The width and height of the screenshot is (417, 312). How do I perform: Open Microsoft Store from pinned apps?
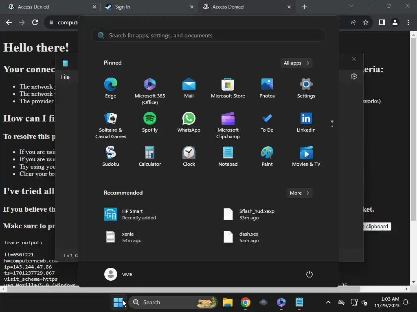click(x=228, y=88)
